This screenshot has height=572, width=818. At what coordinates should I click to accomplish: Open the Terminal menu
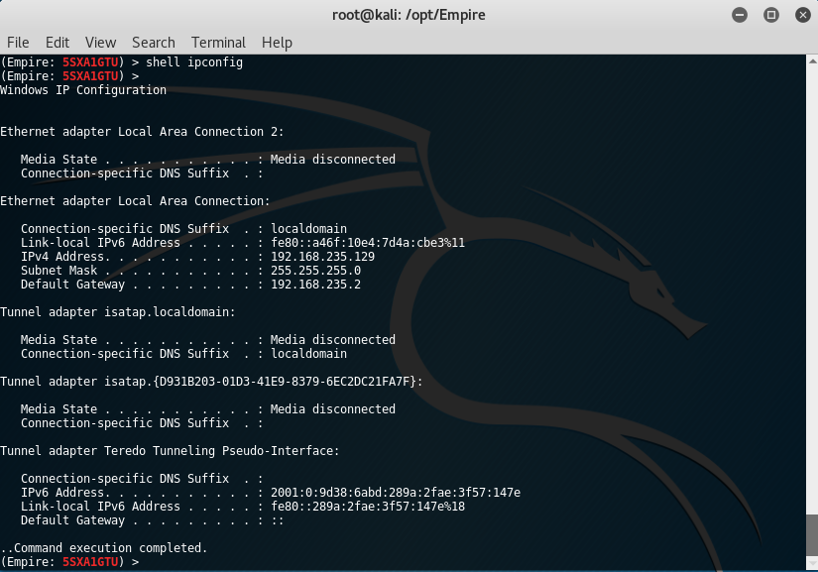click(x=218, y=43)
